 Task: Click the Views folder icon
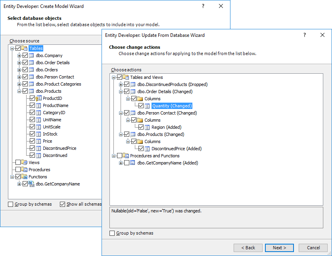pyautogui.click(x=24, y=162)
